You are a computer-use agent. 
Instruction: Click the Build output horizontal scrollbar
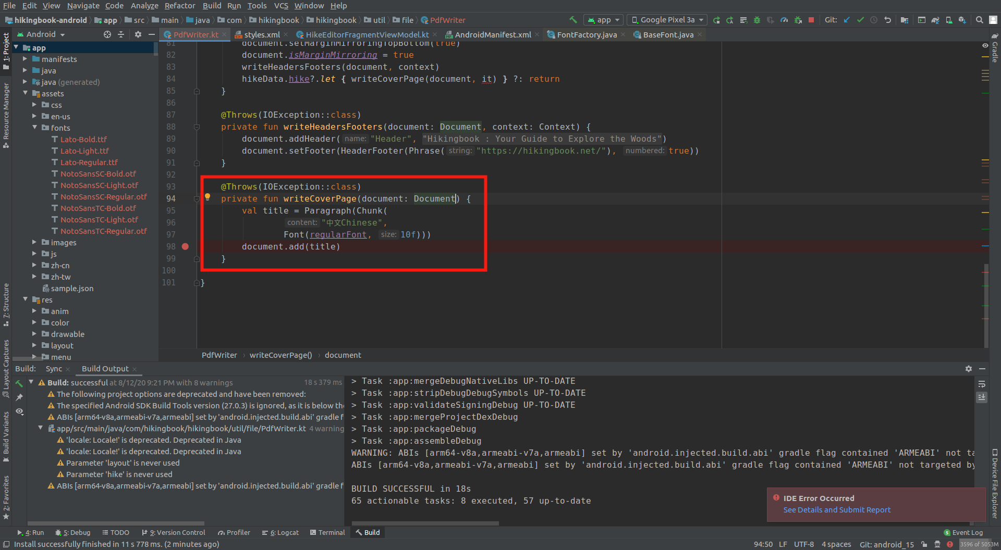[x=425, y=523]
